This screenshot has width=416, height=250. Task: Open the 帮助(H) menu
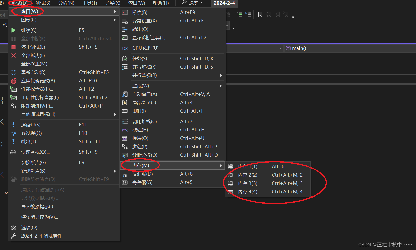(x=161, y=3)
